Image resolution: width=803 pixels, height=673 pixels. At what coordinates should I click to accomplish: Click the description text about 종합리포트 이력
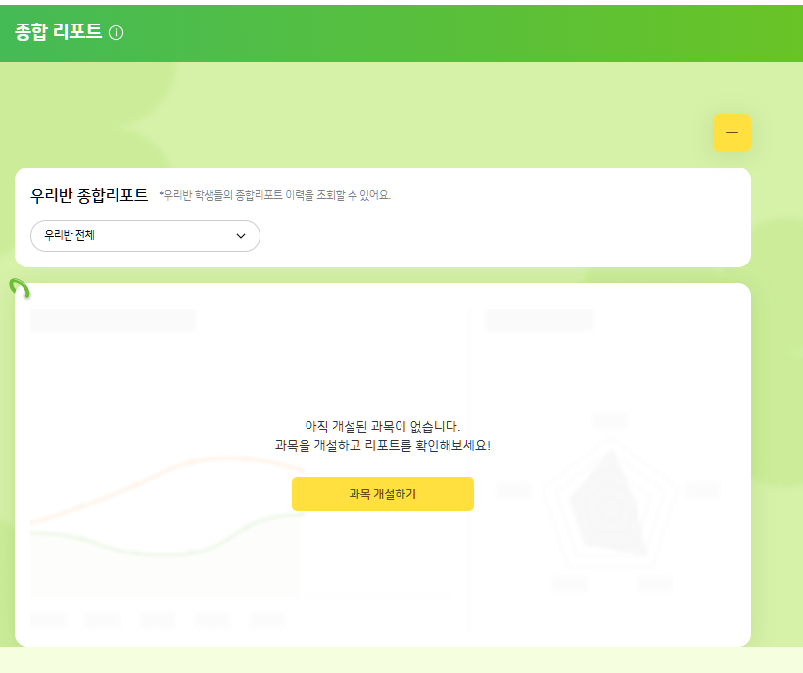274,195
